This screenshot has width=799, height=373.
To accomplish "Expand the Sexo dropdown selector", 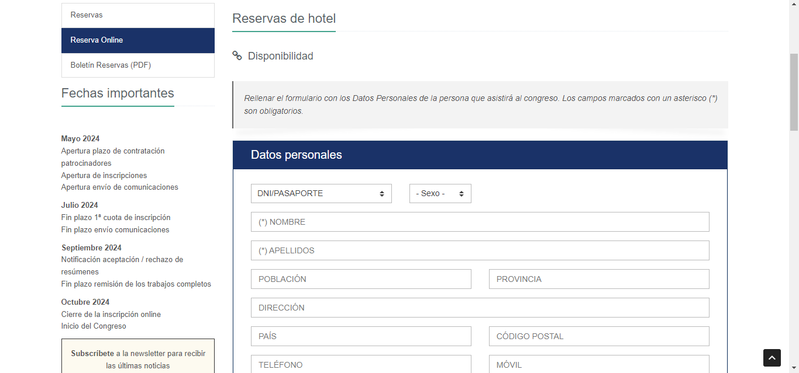I will [x=440, y=194].
